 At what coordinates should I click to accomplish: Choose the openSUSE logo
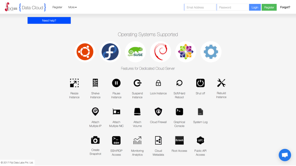[x=135, y=52]
